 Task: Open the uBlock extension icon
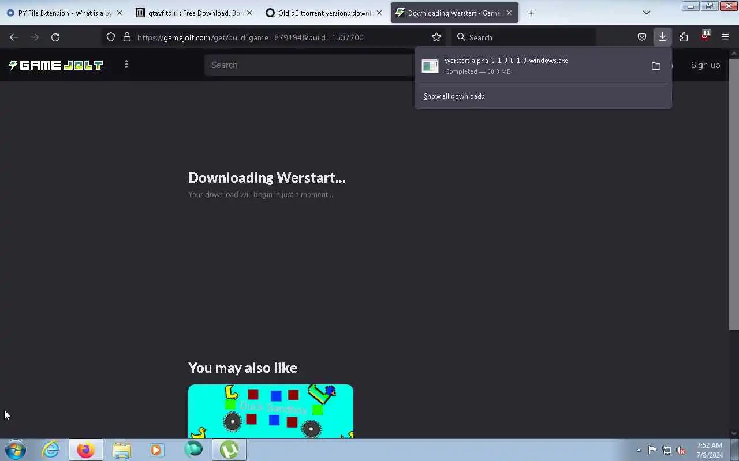point(704,36)
